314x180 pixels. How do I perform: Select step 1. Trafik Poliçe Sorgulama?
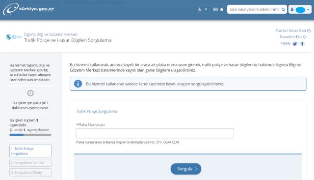point(30,151)
